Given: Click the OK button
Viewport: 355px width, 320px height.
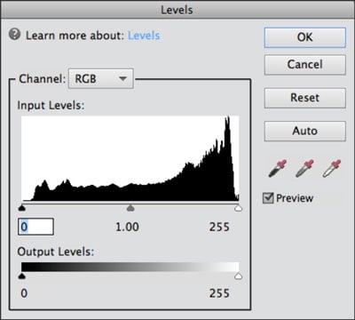Looking at the screenshot, I should (304, 37).
